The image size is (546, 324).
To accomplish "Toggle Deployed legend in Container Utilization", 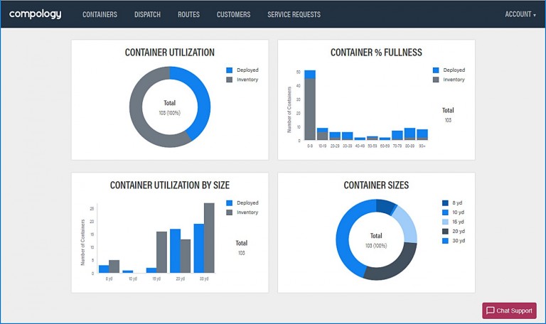I will (242, 70).
